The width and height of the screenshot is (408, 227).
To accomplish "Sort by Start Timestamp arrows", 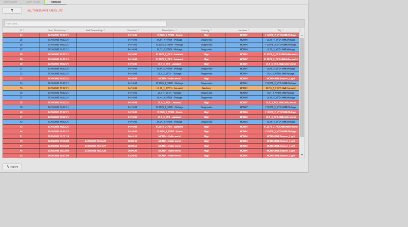I will 68,30.
